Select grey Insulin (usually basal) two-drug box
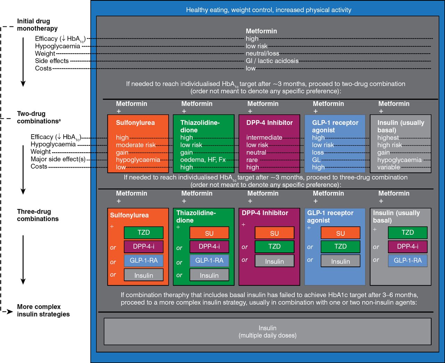 tap(400, 144)
